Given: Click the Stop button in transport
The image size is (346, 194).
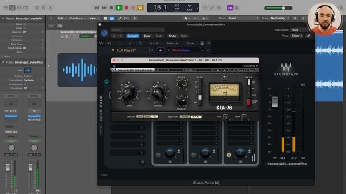Looking at the screenshot, I should click(111, 8).
